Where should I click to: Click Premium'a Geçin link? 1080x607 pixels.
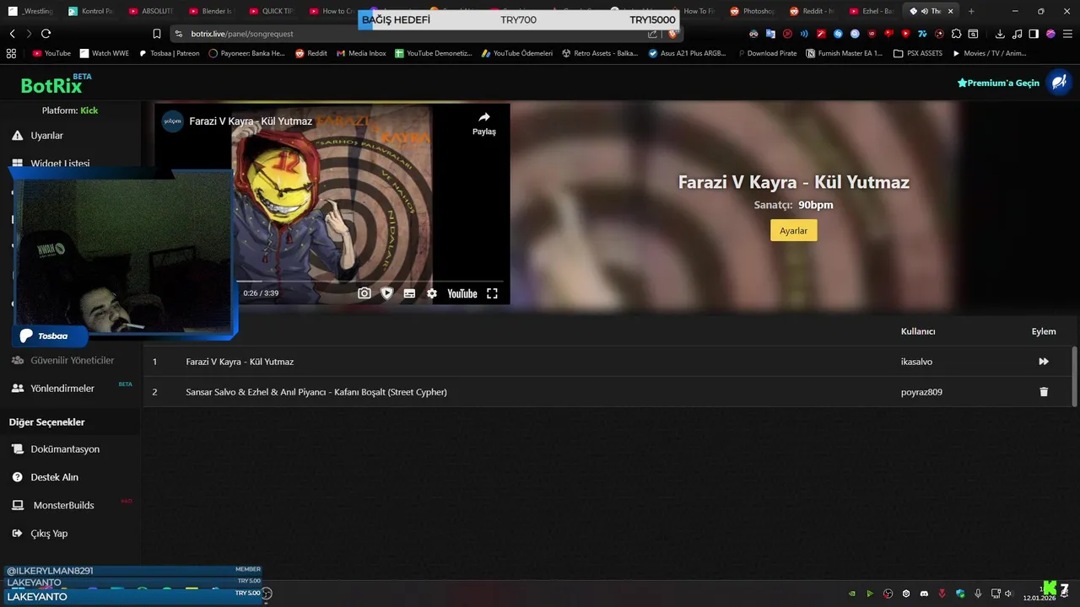998,83
